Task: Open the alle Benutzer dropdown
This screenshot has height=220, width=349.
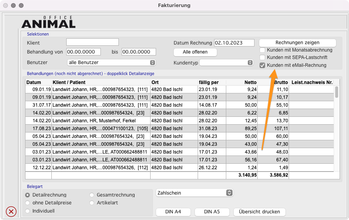Action: click(x=112, y=63)
